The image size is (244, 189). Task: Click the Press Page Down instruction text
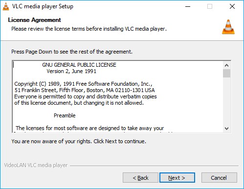coord(72,52)
